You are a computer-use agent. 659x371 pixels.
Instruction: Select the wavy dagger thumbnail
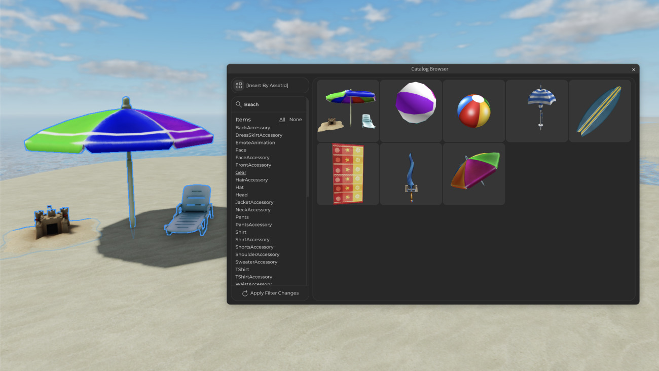coord(411,173)
